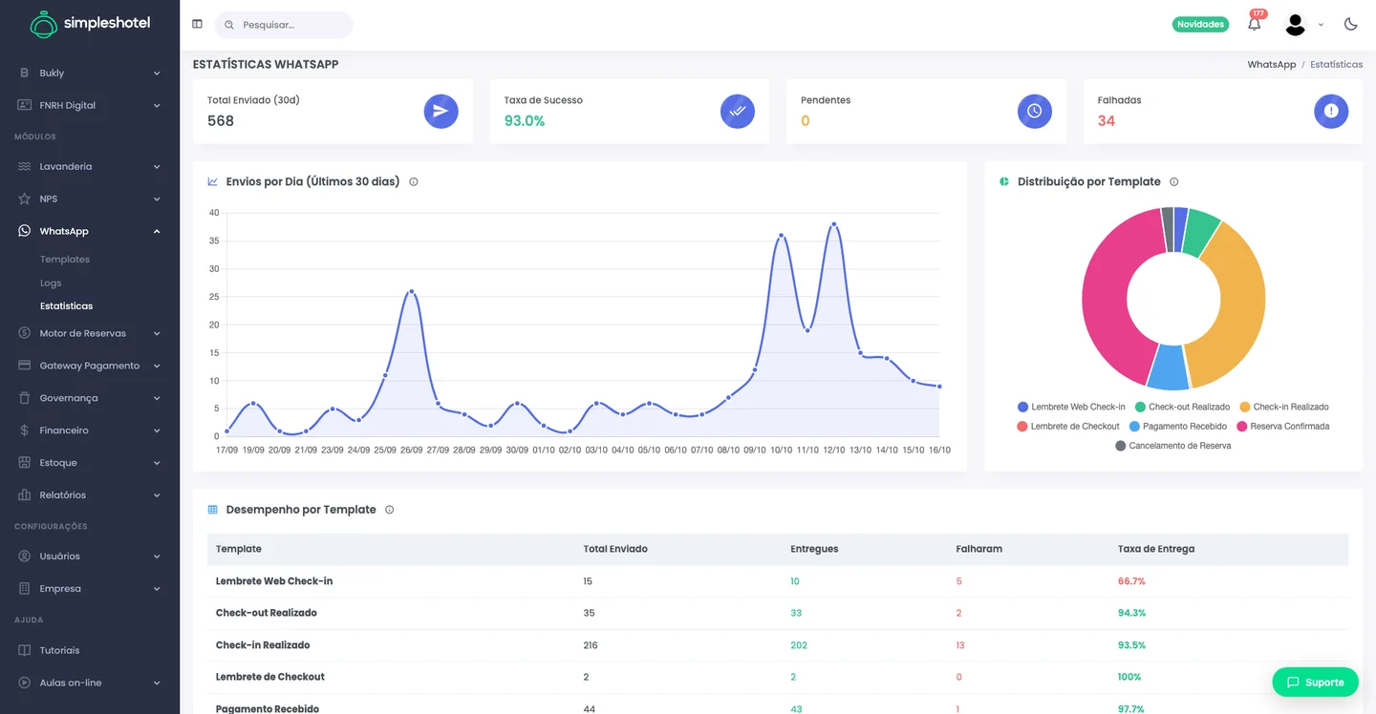Expand the Aulas on-line chevron
1376x714 pixels.
coord(157,683)
